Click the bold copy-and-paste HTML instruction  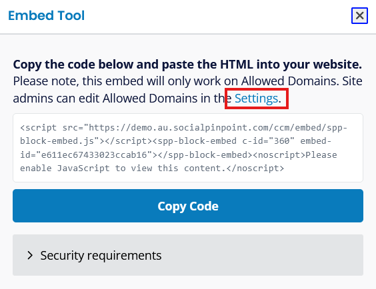pyautogui.click(x=187, y=65)
